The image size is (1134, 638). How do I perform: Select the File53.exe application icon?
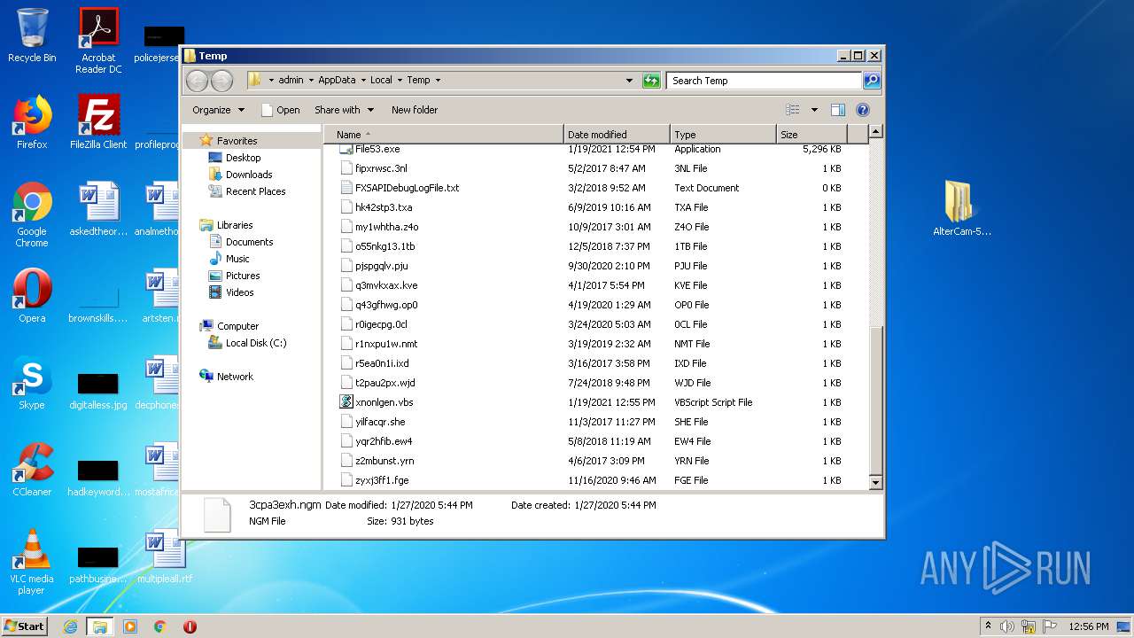click(x=347, y=149)
